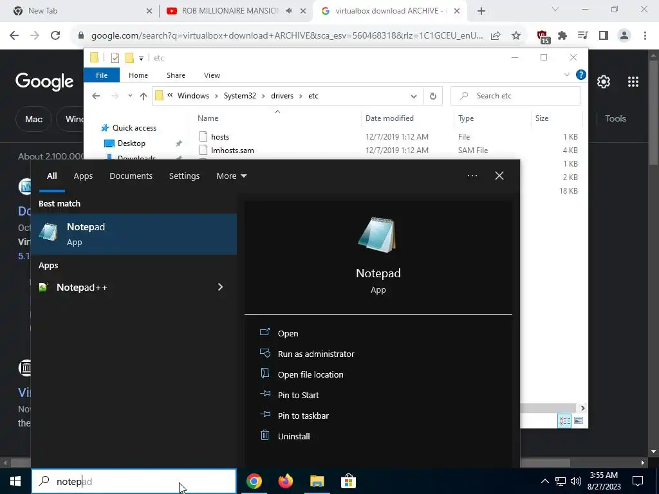Pin Notepad to taskbar
This screenshot has height=494, width=659.
pyautogui.click(x=303, y=416)
